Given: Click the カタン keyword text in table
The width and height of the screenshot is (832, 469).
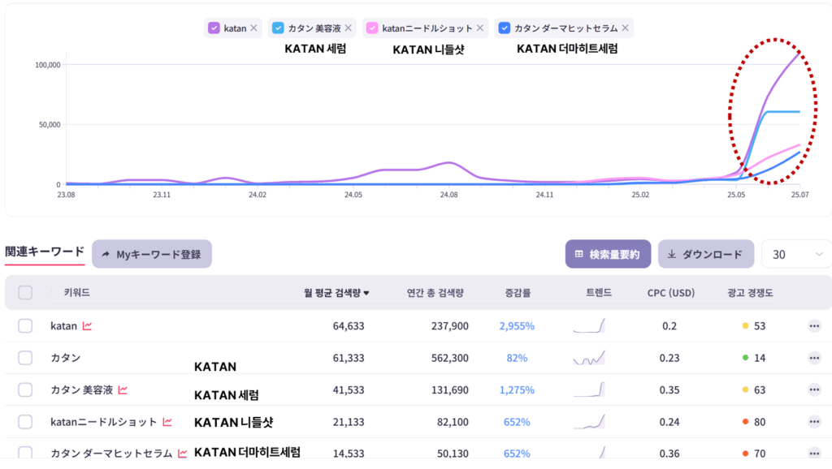Looking at the screenshot, I should 65,358.
